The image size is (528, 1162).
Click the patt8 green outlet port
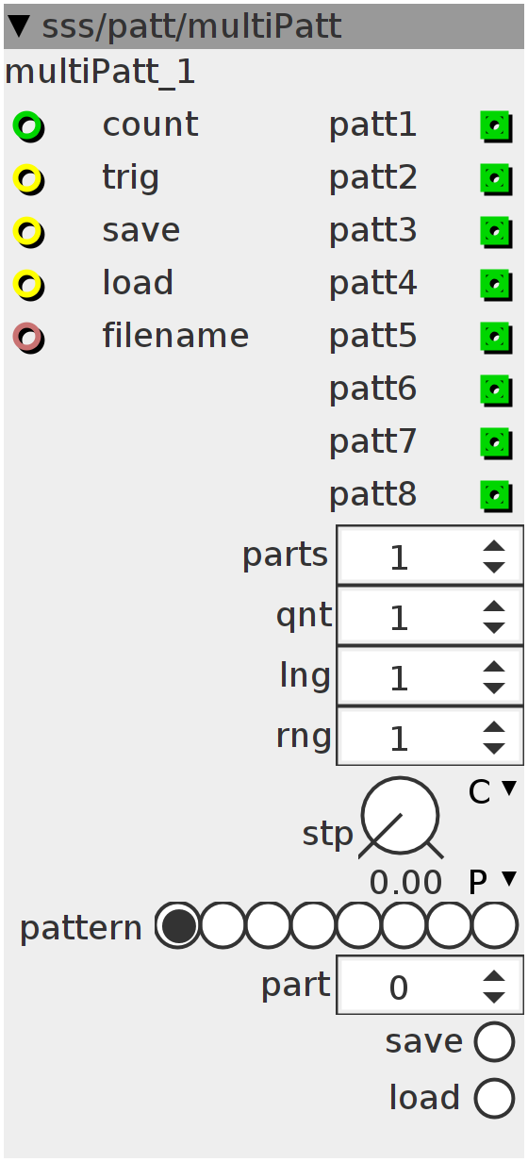click(x=496, y=495)
